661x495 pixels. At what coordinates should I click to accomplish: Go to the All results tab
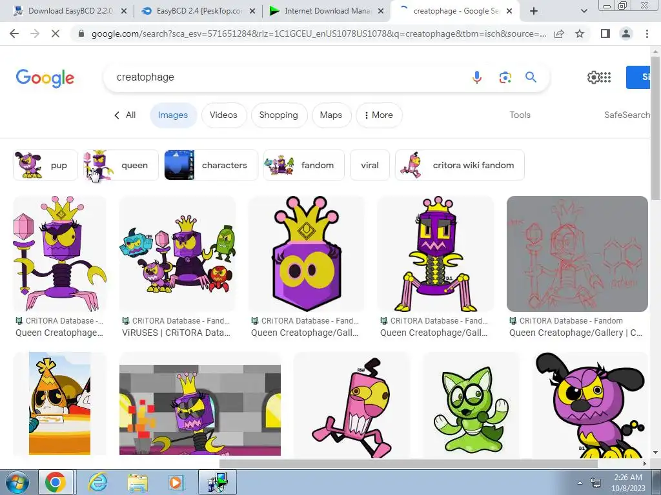(x=125, y=115)
